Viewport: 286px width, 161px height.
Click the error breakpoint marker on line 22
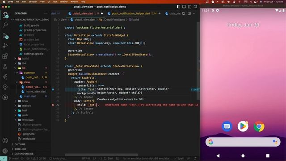[x=53, y=105]
